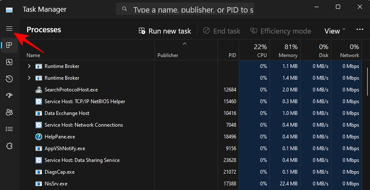Expand the first Runtime Broker process

pos(29,66)
